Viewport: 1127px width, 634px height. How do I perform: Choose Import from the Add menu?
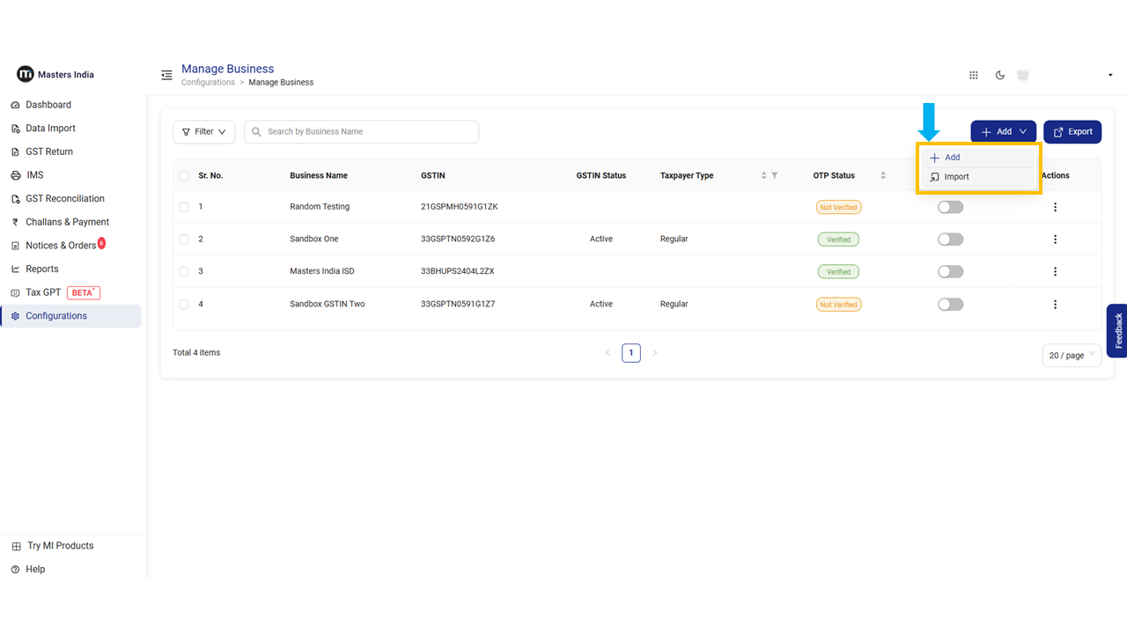tap(956, 177)
